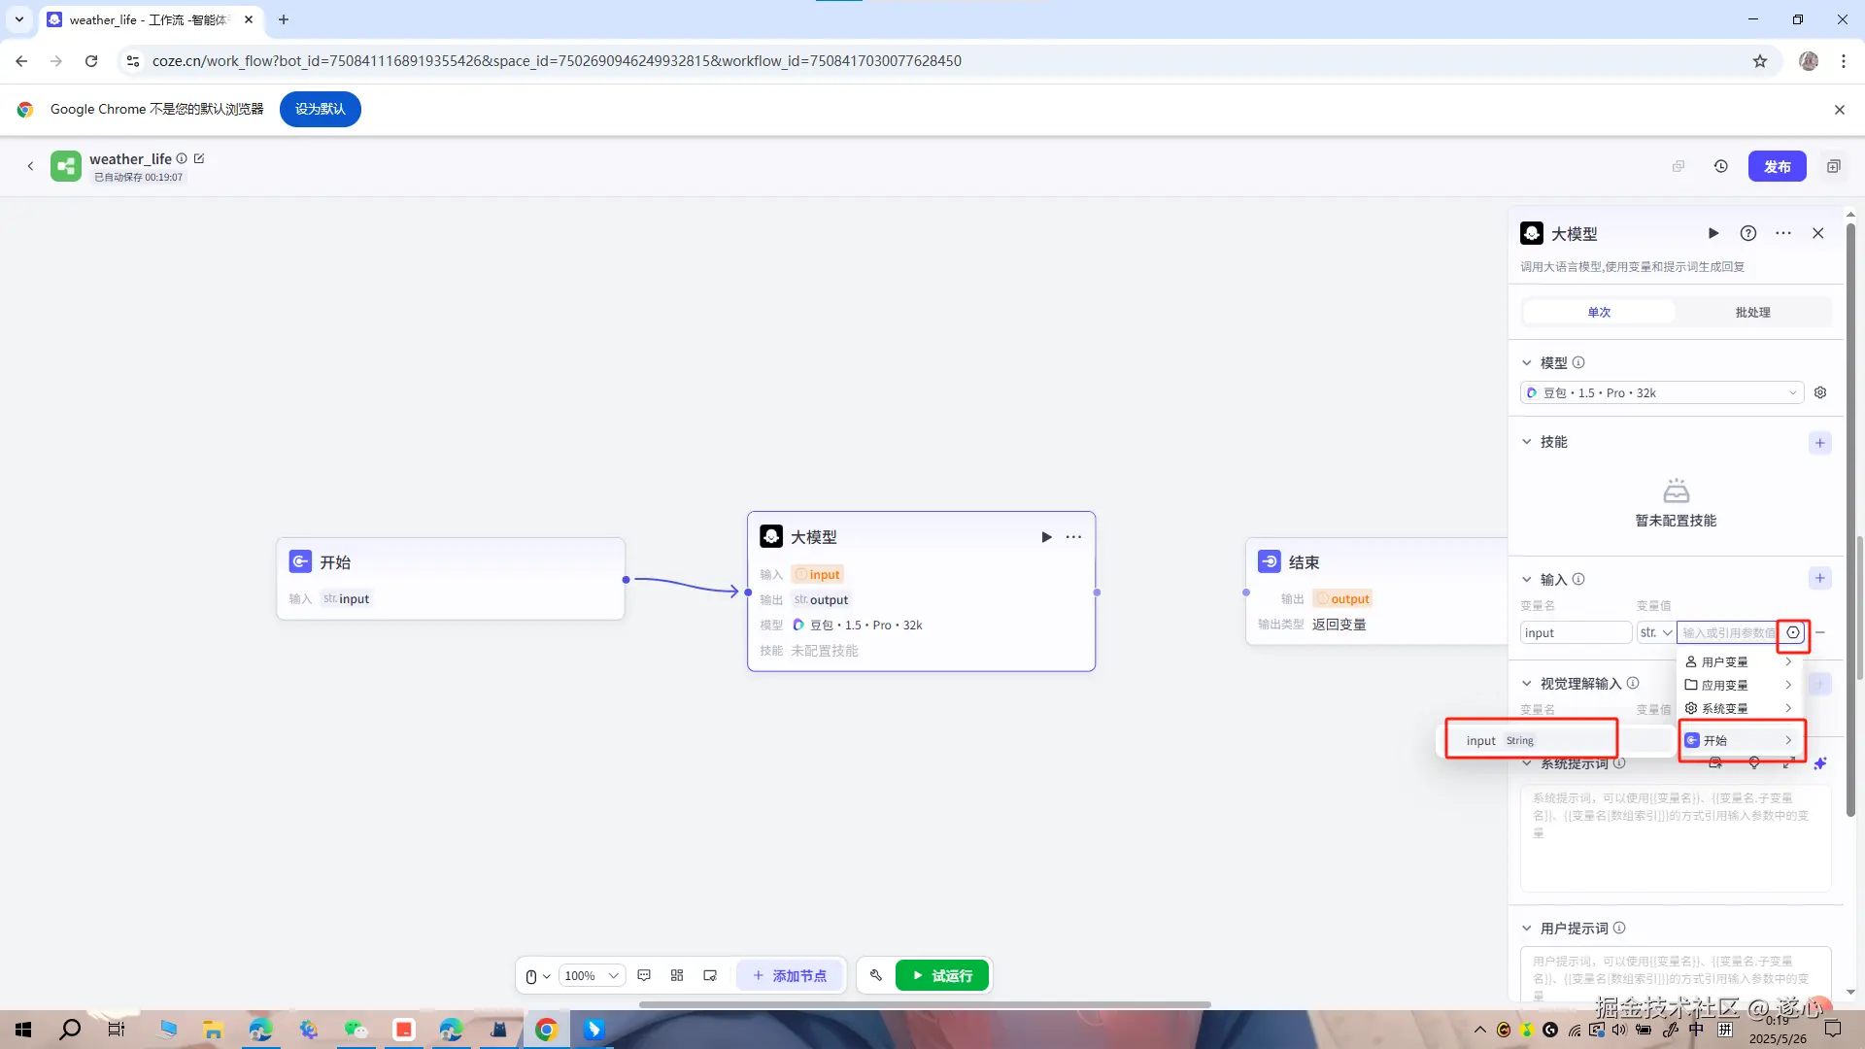Click the 试运行 test run button

[x=941, y=975]
